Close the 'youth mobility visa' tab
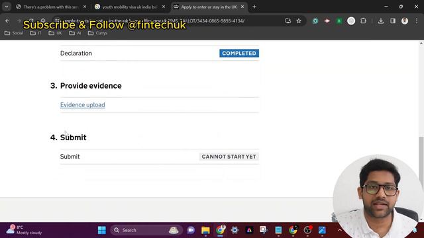Screen dimensions: 424x238 (164, 7)
